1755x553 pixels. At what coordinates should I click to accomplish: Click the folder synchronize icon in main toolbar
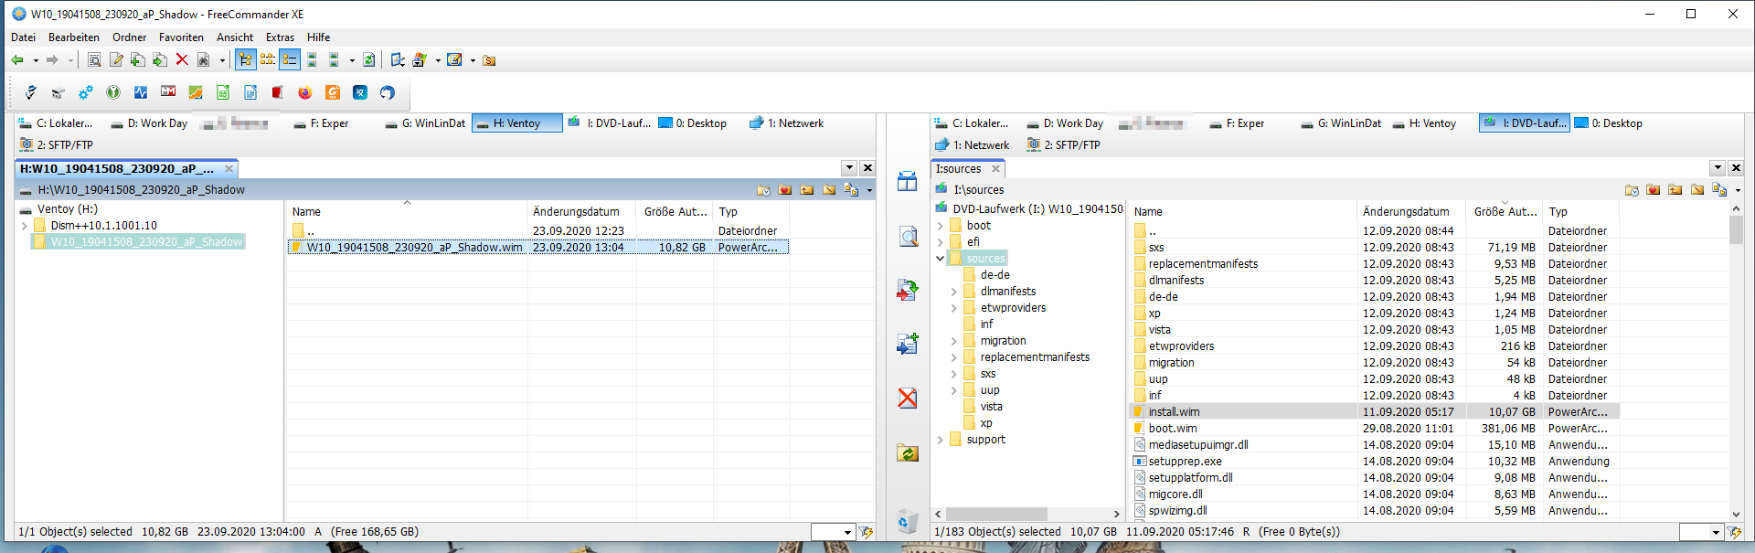(368, 60)
